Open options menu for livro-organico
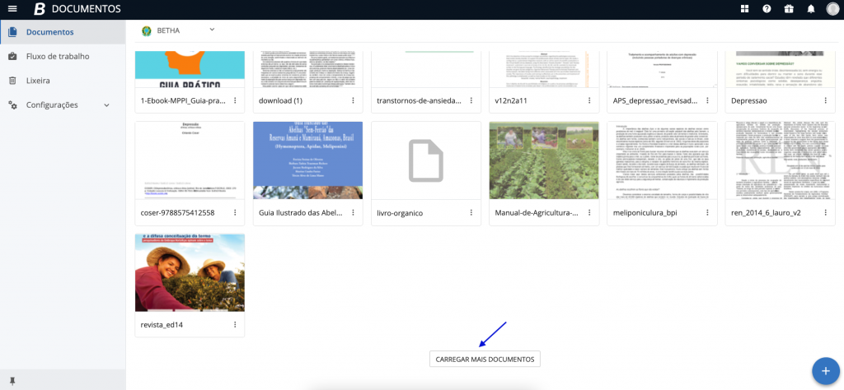The height and width of the screenshot is (390, 844). (471, 213)
